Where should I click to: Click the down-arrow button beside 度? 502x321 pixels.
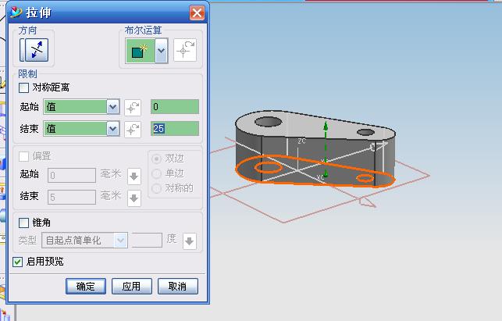pyautogui.click(x=190, y=241)
